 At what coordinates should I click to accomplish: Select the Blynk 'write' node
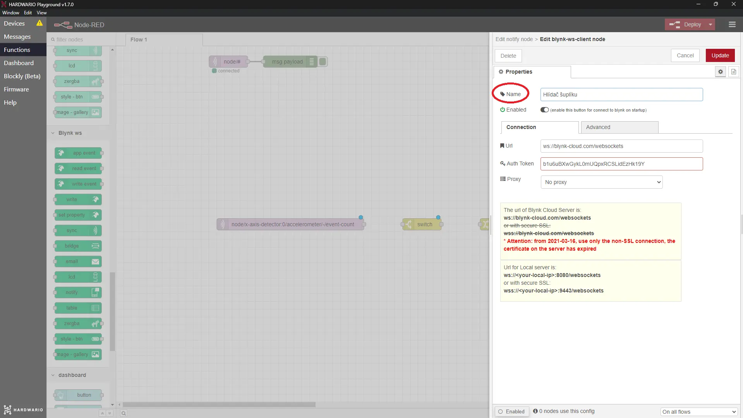(78, 200)
